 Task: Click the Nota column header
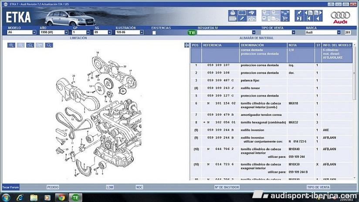point(301,45)
